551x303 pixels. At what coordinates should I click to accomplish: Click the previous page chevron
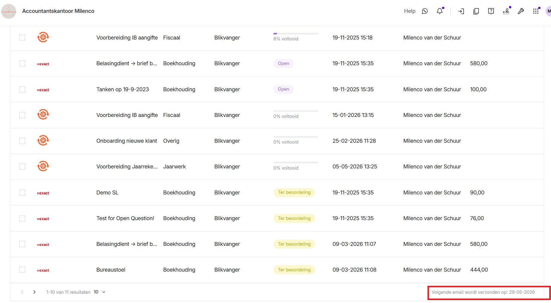click(22, 292)
